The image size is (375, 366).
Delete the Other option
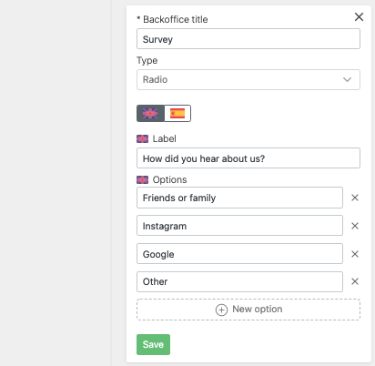[355, 281]
